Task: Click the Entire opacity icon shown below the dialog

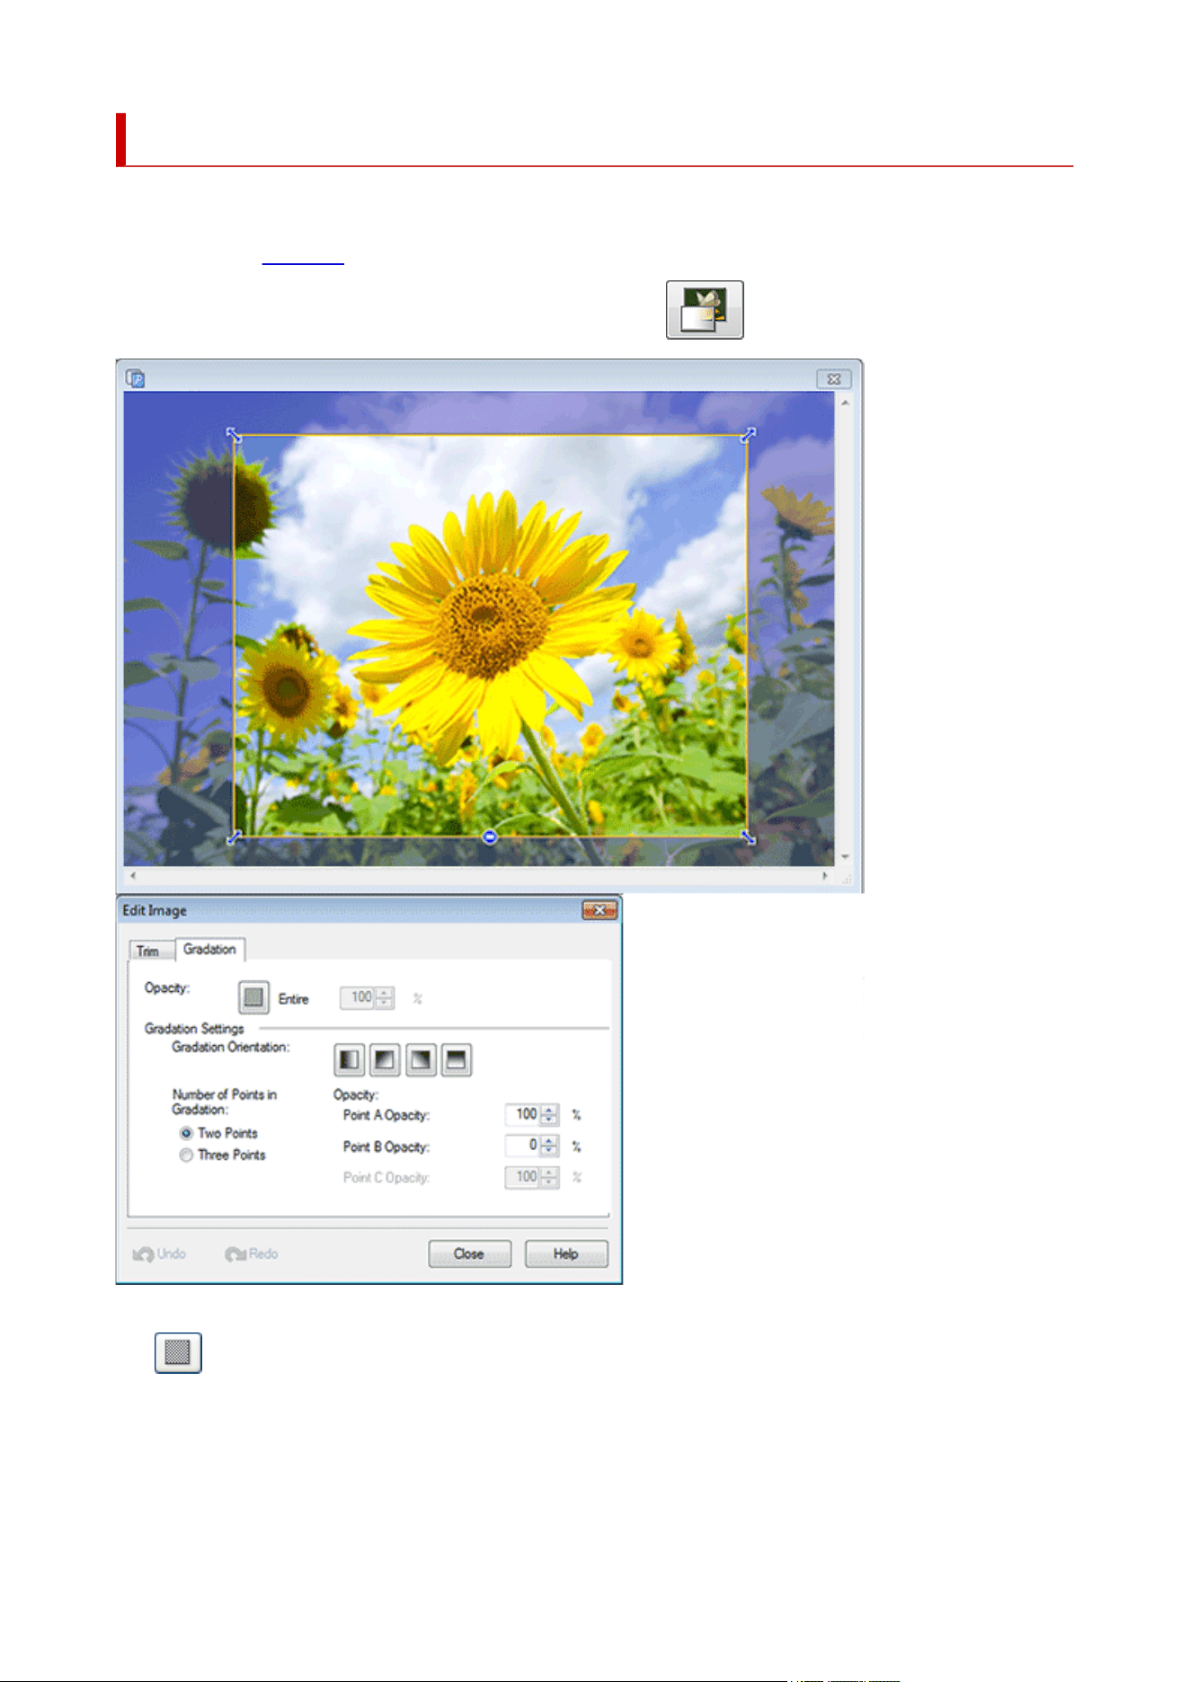Action: (178, 1352)
